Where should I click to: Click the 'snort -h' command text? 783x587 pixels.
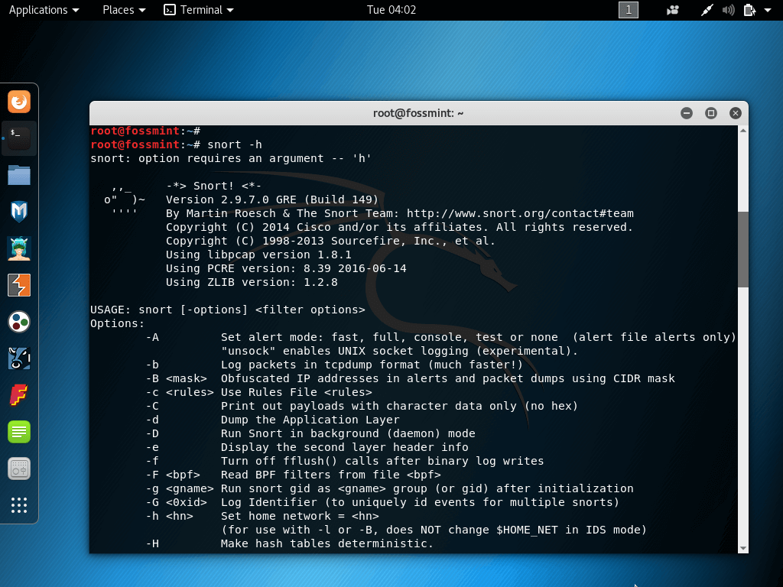click(234, 144)
